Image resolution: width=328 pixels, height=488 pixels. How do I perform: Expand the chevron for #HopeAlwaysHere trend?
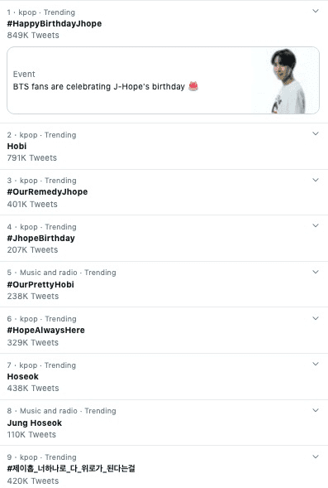316,318
